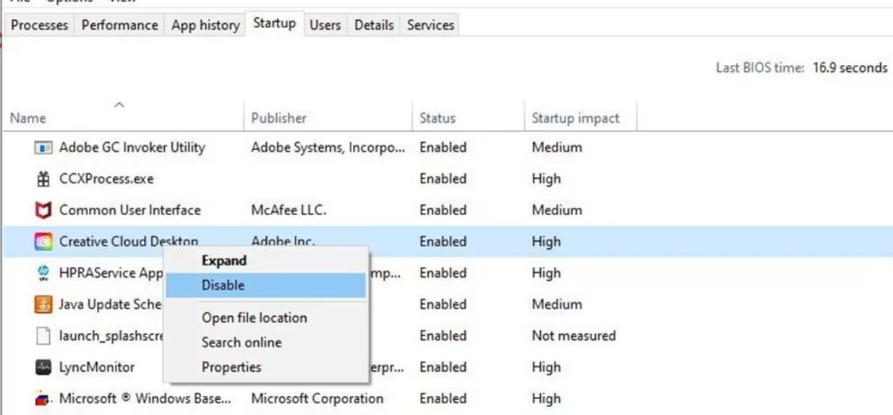The image size is (893, 415).
Task: Click the LyncMonitor icon
Action: click(43, 367)
